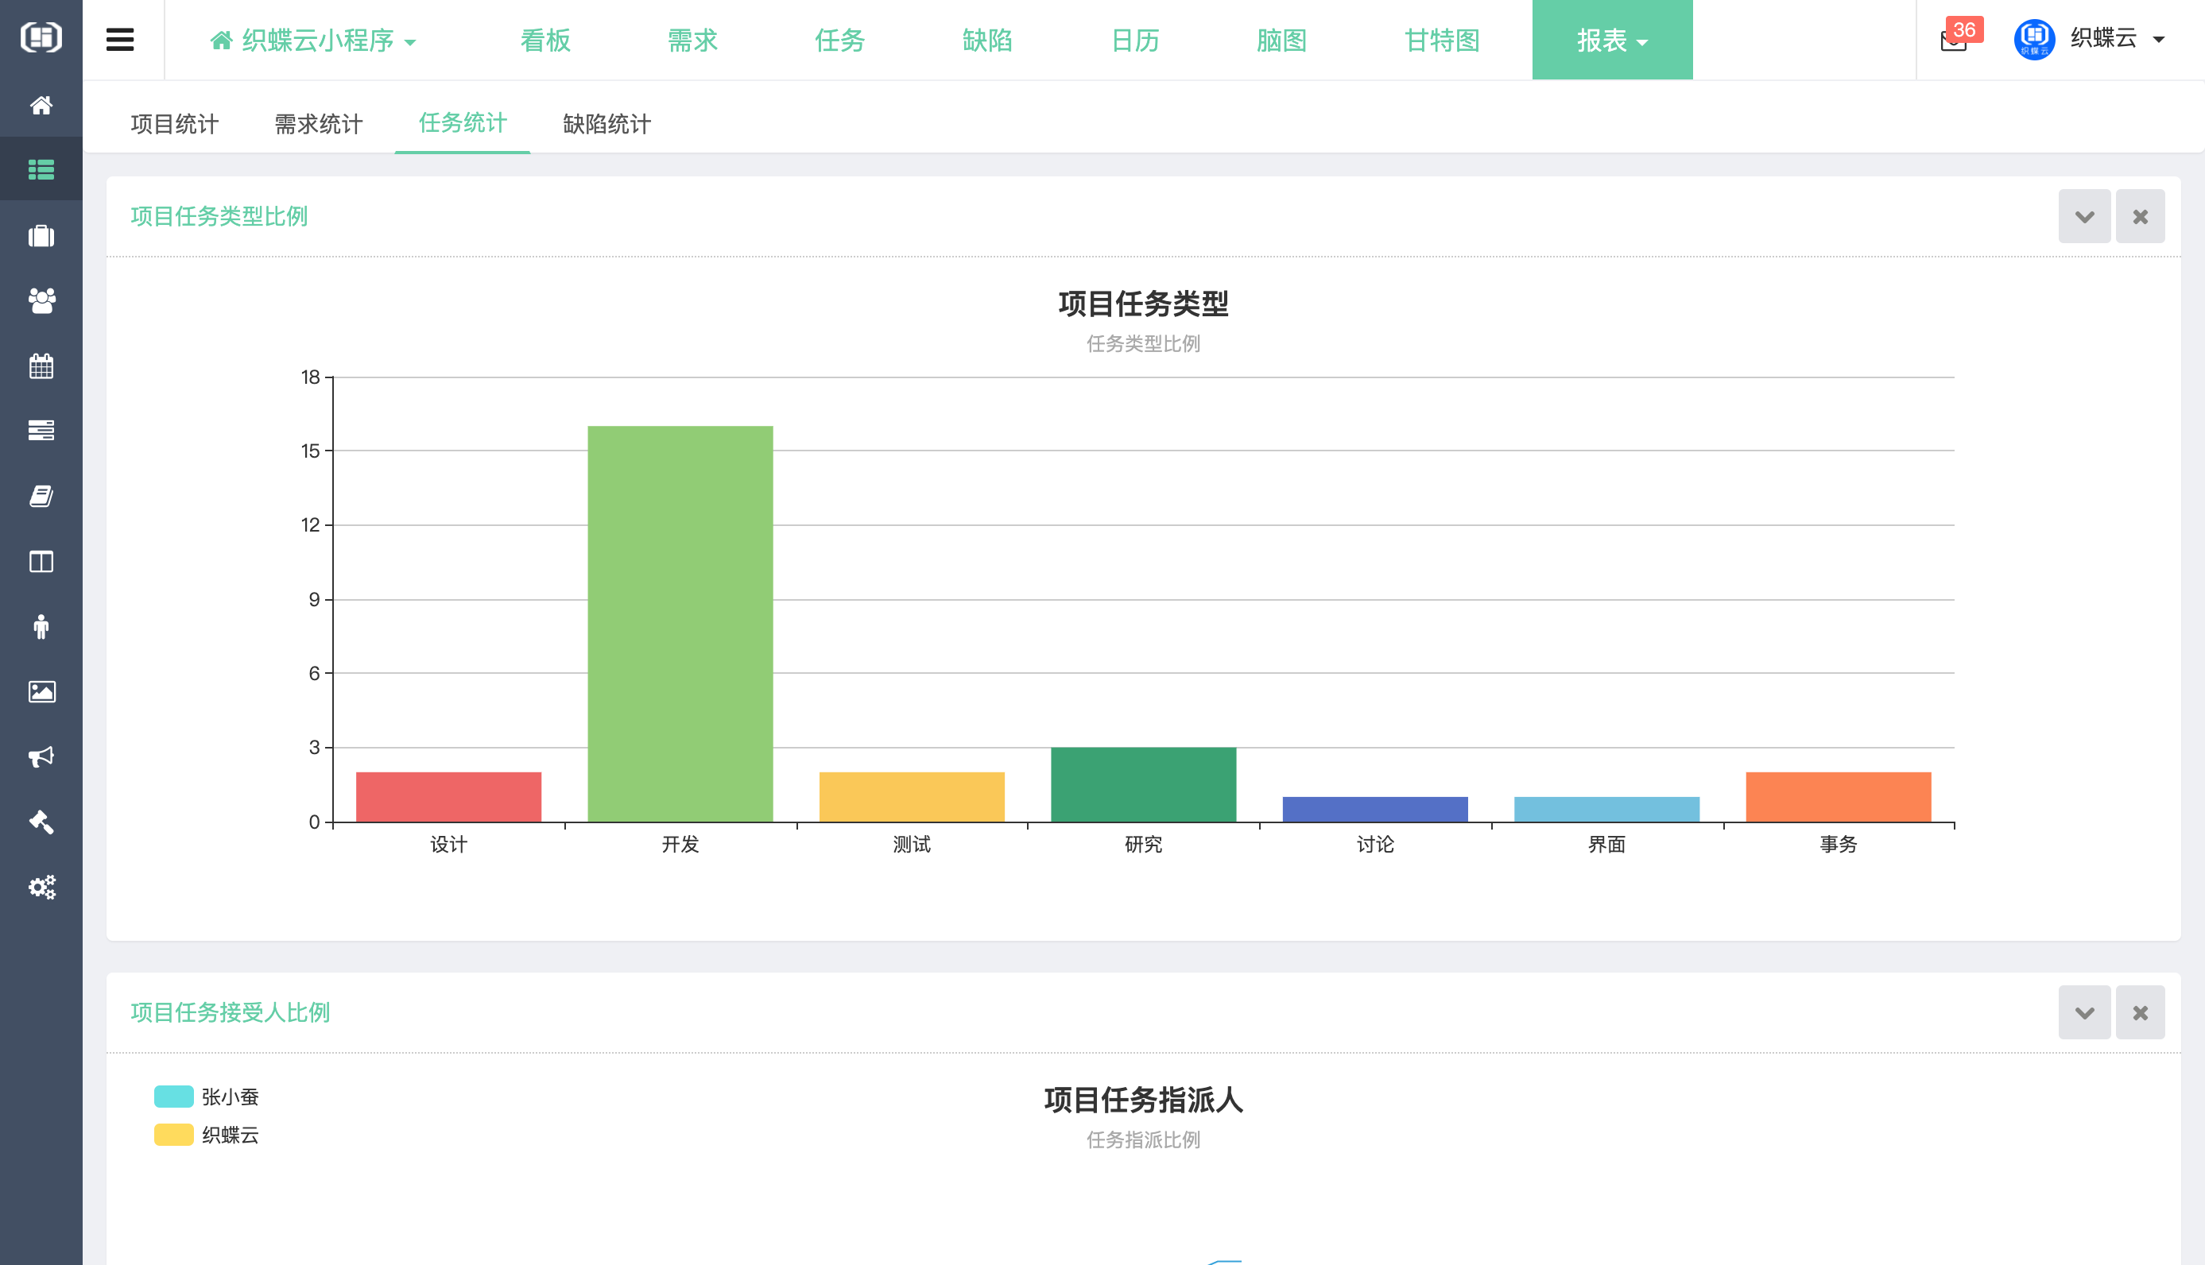Click the announcement megaphone icon in sidebar
This screenshot has height=1265, width=2205.
coord(41,756)
